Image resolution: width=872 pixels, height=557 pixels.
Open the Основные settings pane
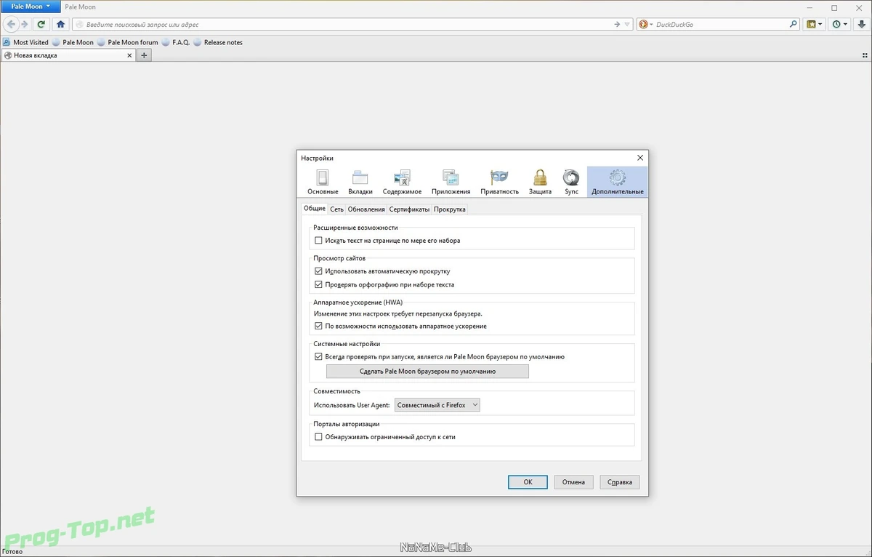coord(323,183)
